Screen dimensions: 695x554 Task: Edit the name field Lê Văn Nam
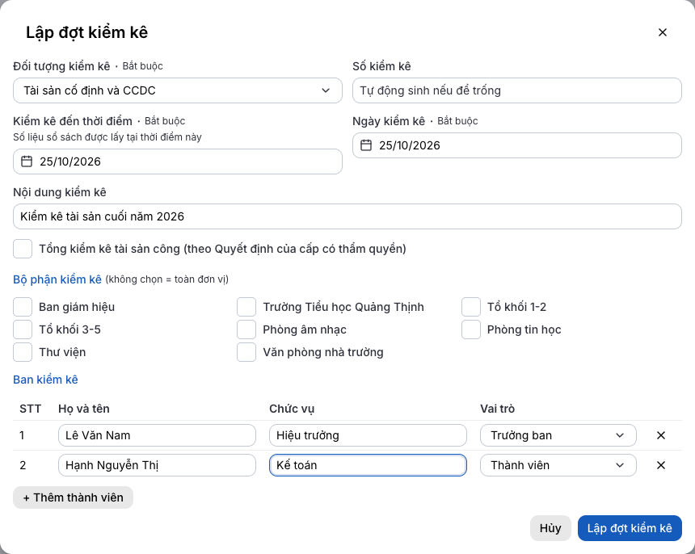(157, 435)
